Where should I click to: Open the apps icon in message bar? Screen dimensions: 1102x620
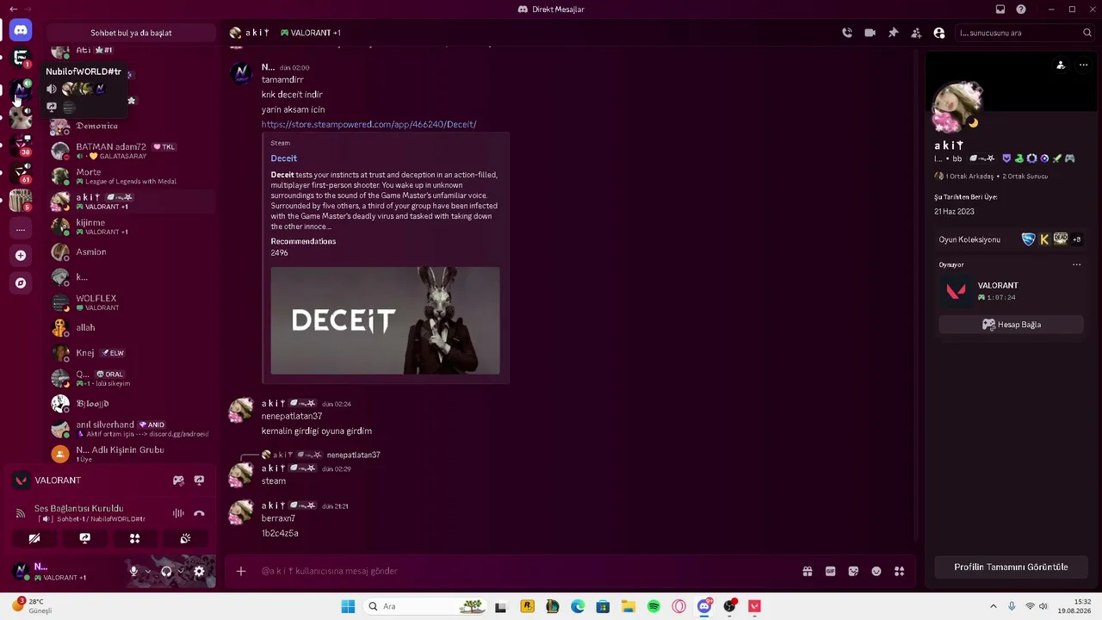click(899, 571)
